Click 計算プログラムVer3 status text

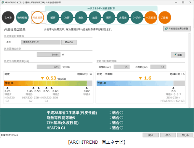(9, 135)
